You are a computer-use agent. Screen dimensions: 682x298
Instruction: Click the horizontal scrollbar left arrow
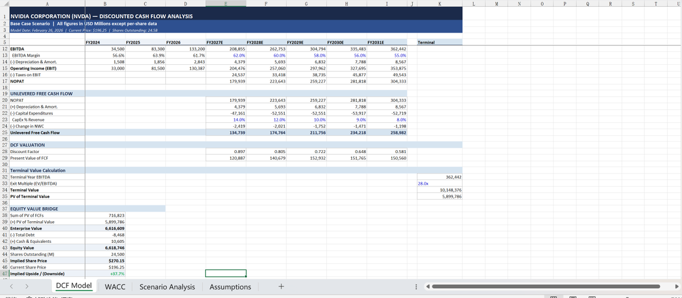coord(429,287)
